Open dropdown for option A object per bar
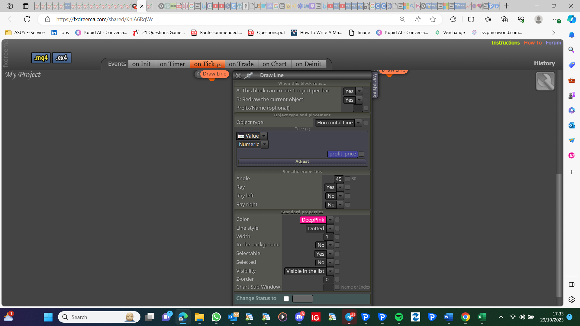This screenshot has height=326, width=580. [359, 91]
